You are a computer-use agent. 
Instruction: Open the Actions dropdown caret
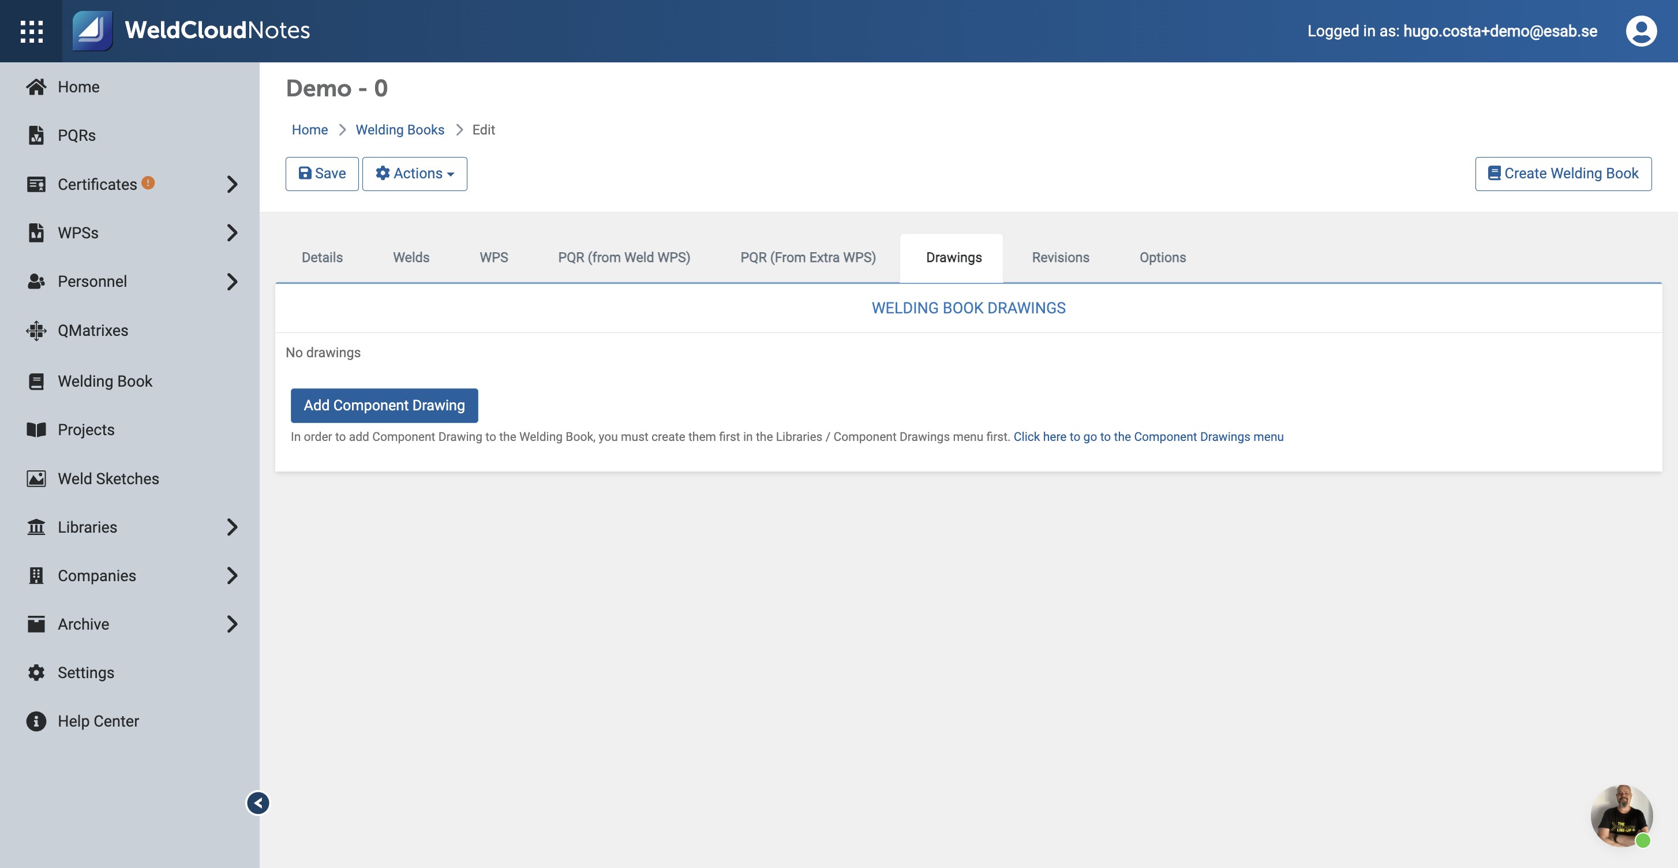pyautogui.click(x=451, y=175)
